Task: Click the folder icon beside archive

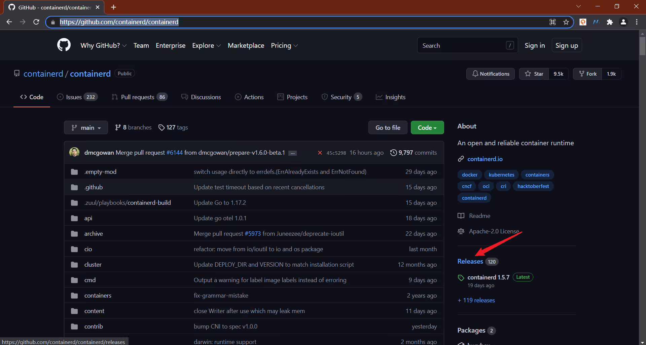Action: click(x=74, y=234)
